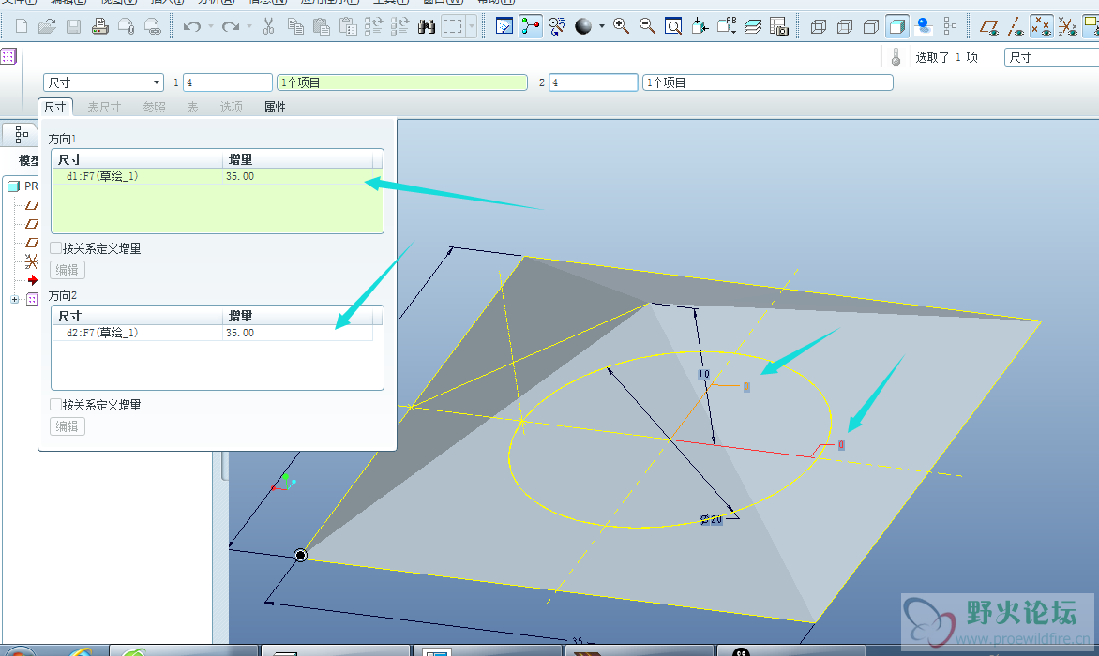Viewport: 1099px width, 656px height.
Task: Select the Shading display icon
Action: pos(897,26)
